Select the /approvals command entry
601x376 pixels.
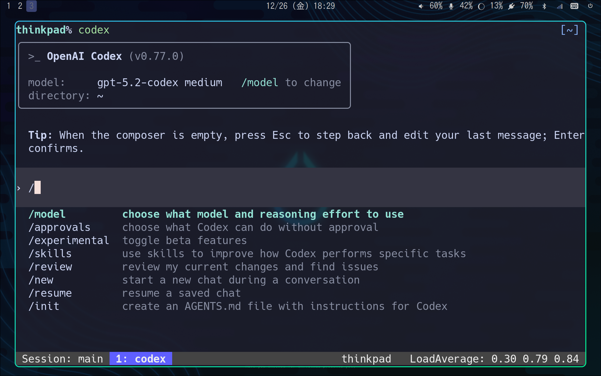click(x=59, y=227)
